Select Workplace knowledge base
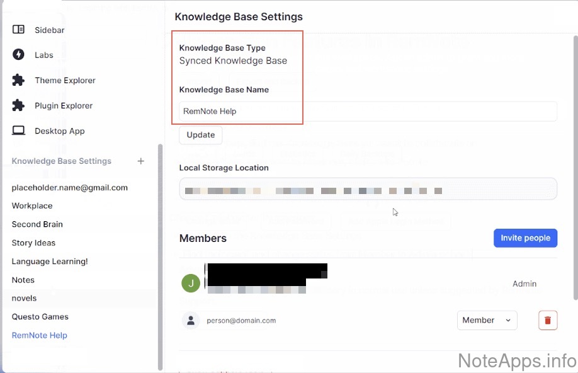Image resolution: width=578 pixels, height=373 pixels. point(32,206)
